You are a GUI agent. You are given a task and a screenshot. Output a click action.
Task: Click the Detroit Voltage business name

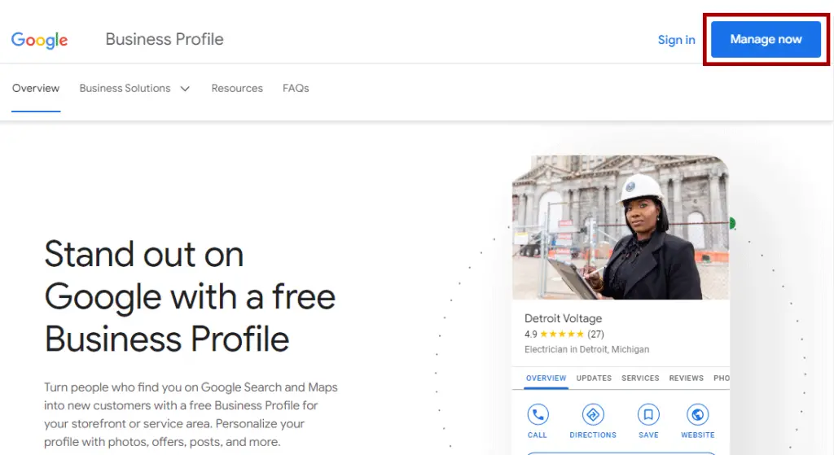[x=564, y=318]
